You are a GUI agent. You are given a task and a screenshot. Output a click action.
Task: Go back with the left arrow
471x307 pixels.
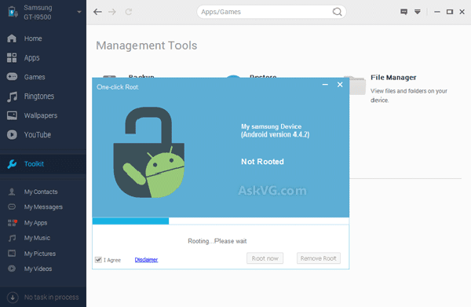coord(97,12)
